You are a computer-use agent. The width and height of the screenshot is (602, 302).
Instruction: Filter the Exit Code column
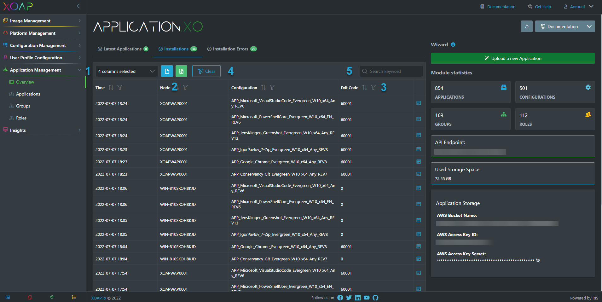[373, 87]
